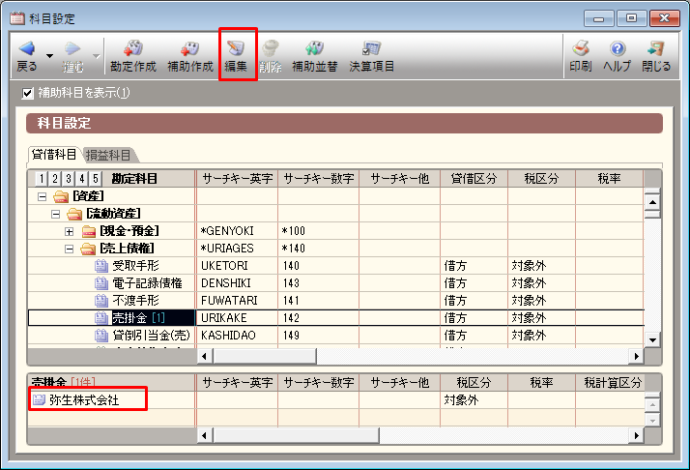Uncheck the 補助科目を表示 checkbox

(28, 94)
